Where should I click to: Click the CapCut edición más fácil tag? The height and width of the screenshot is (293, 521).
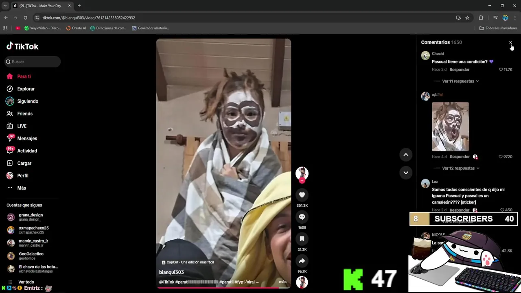point(188,262)
